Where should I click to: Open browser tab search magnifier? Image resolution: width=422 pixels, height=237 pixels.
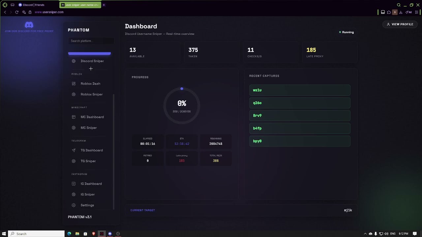point(399,5)
